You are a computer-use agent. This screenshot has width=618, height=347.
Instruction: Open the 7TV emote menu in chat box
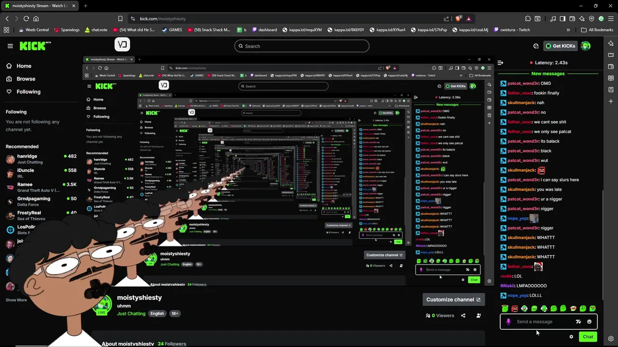click(578, 321)
